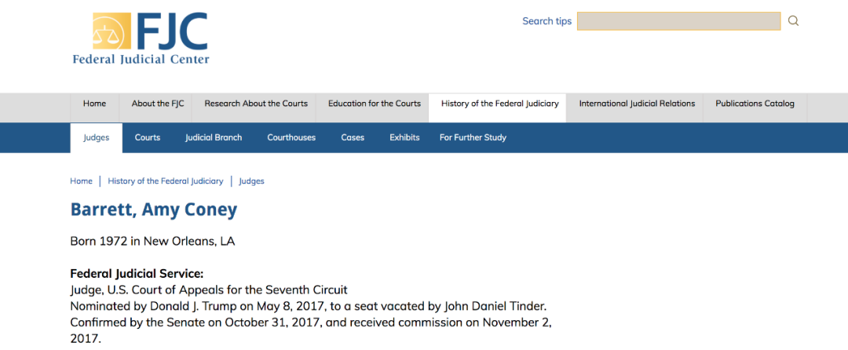Switch to the Judicial Branch tab
This screenshot has width=848, height=350.
pos(214,138)
